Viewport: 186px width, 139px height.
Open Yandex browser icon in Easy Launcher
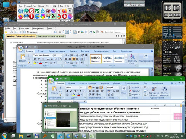pyautogui.click(x=59, y=11)
